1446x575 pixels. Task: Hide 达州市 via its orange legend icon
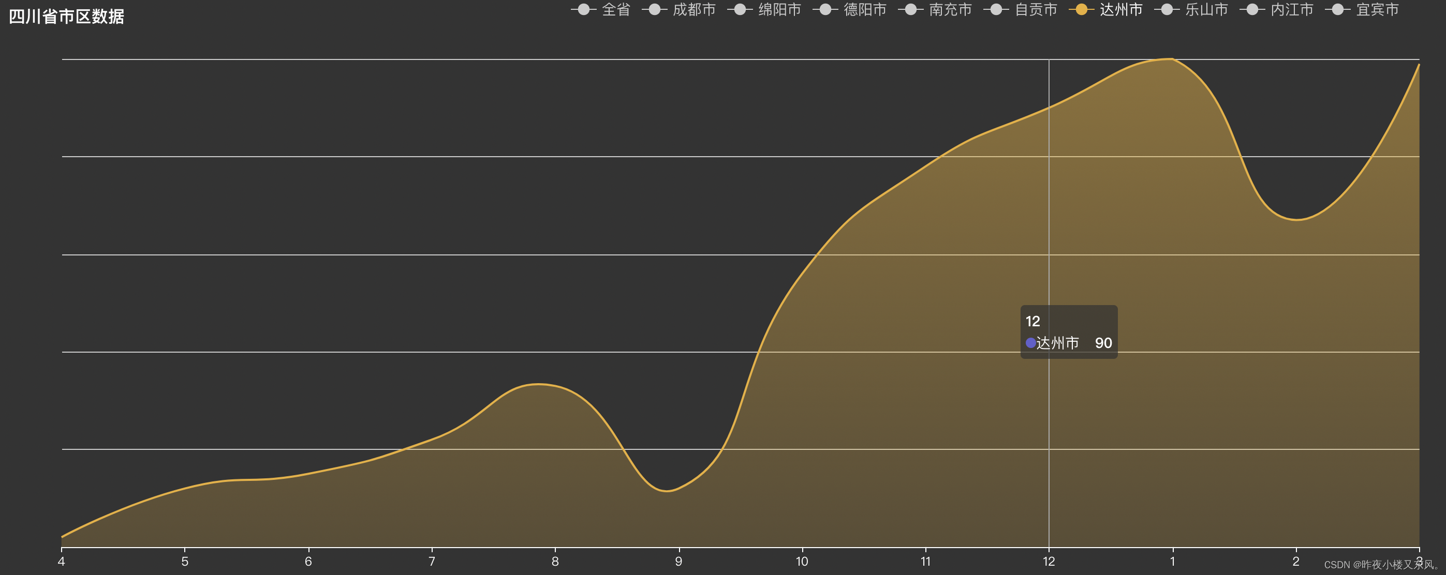[x=1081, y=9]
